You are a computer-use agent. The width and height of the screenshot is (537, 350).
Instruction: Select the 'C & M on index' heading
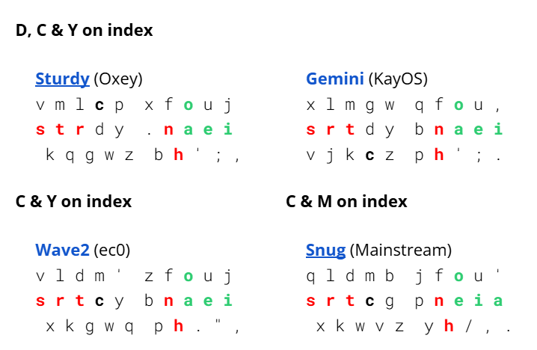click(x=346, y=201)
